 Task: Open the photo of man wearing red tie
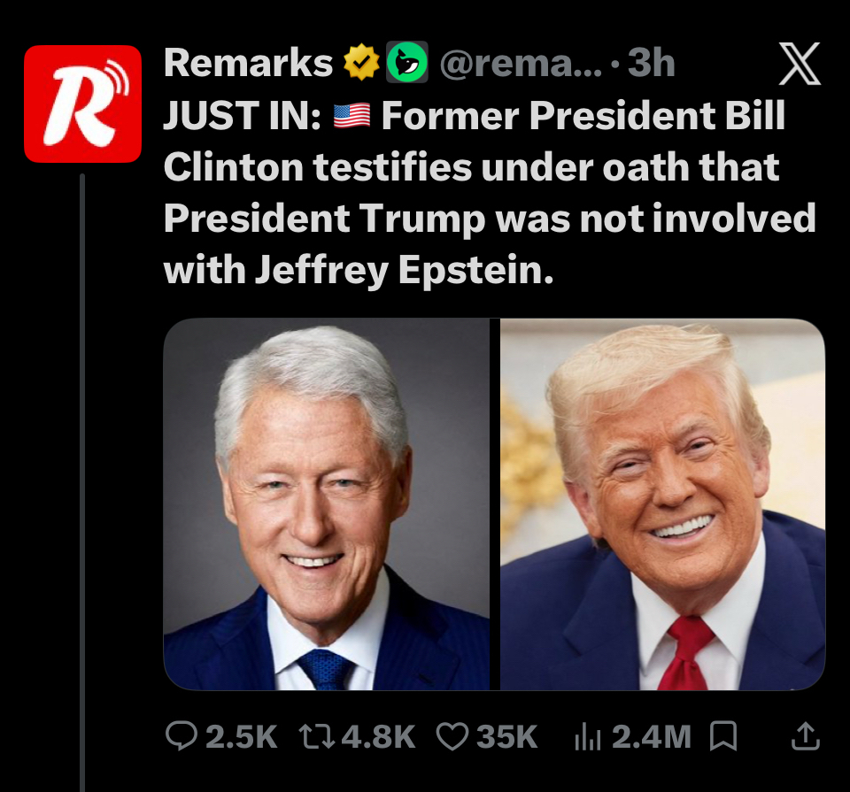click(x=663, y=504)
